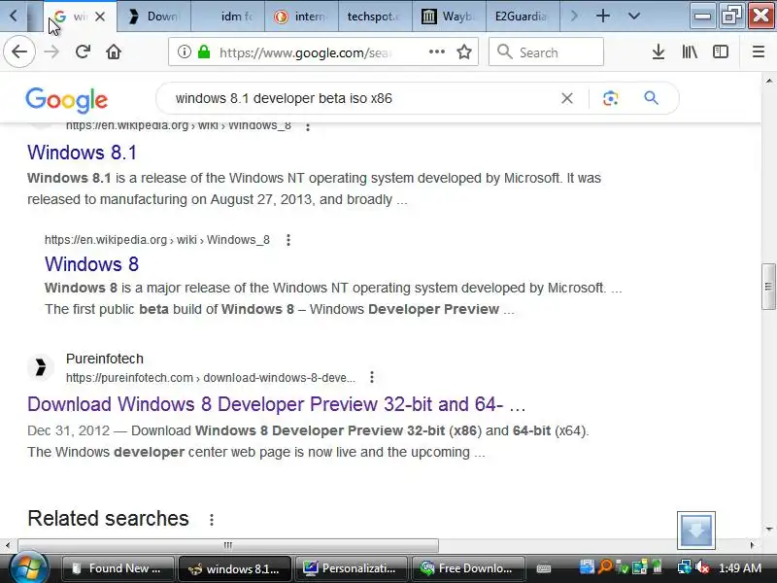Click the pureinfotech.com breadcrumb URL

coord(211,378)
